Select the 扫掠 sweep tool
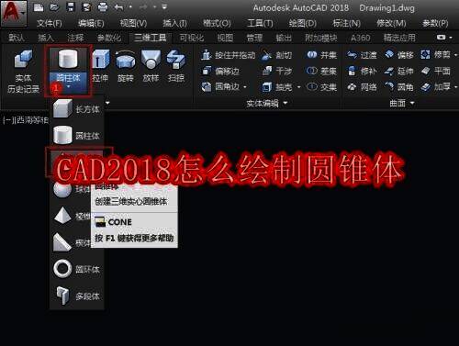459x346 pixels. click(x=176, y=65)
